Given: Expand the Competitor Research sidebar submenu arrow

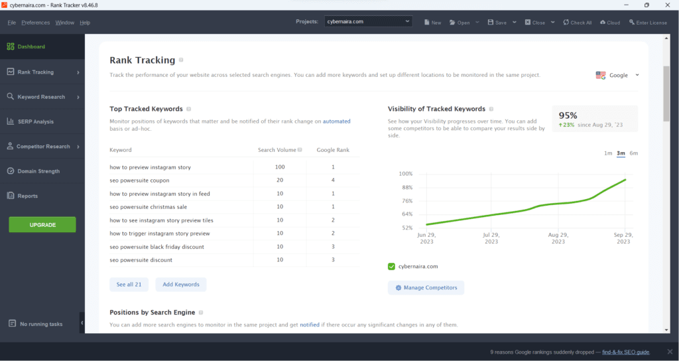Looking at the screenshot, I should 78,147.
